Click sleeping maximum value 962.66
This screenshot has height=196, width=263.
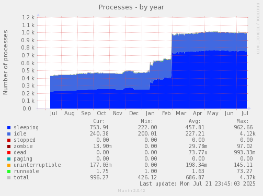coord(243,128)
